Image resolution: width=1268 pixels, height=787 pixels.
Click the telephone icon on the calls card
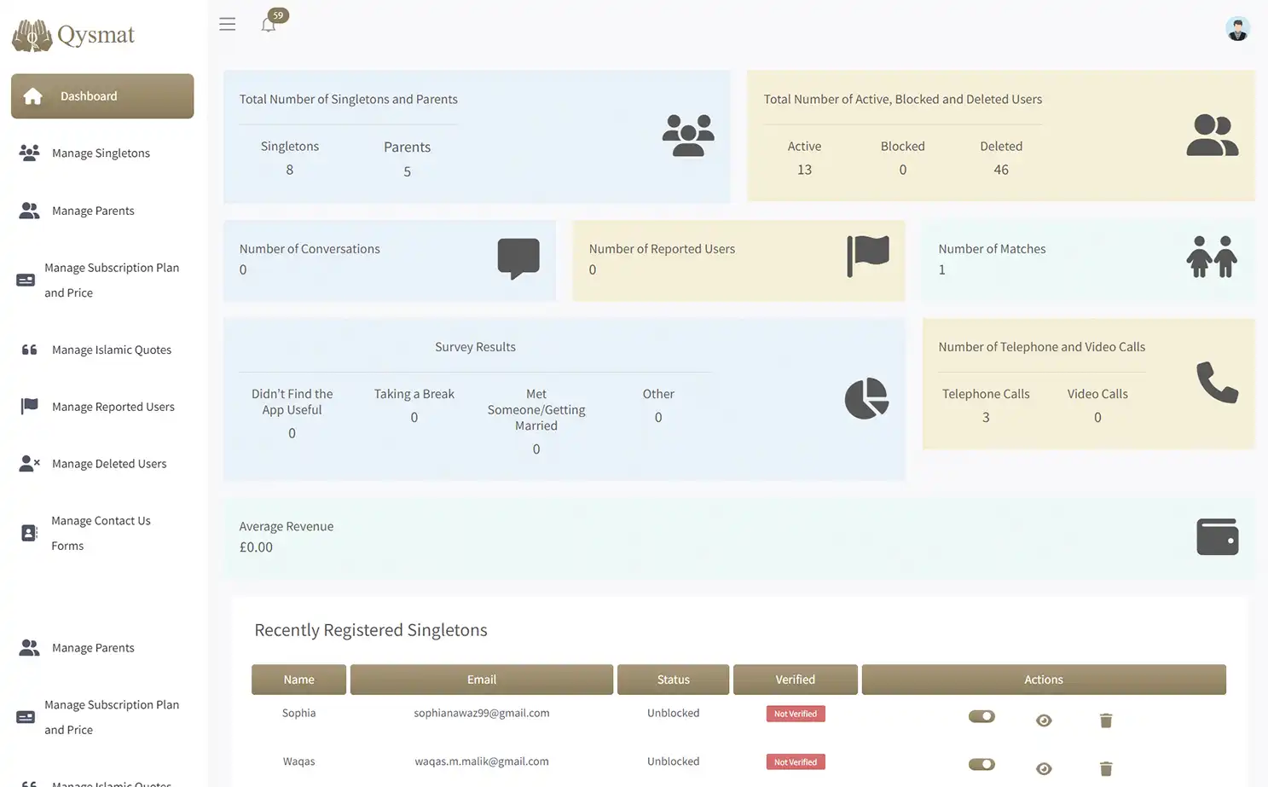pyautogui.click(x=1217, y=384)
